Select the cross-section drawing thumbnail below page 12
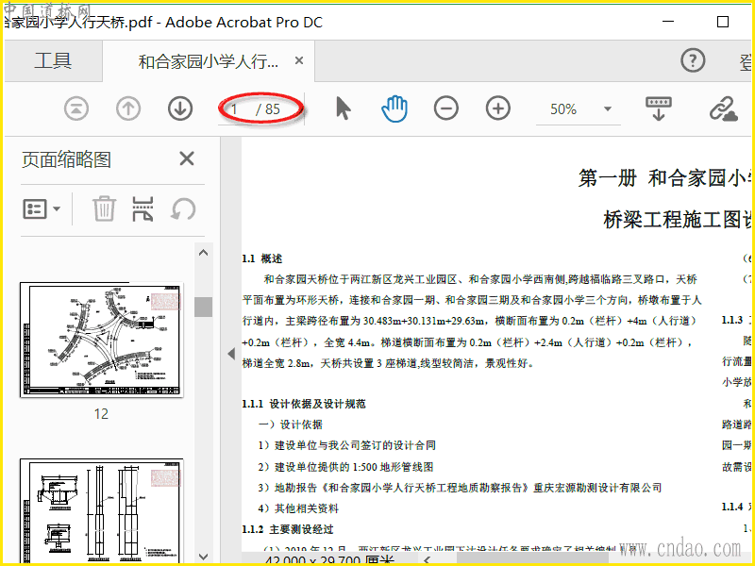The image size is (755, 566). click(102, 510)
